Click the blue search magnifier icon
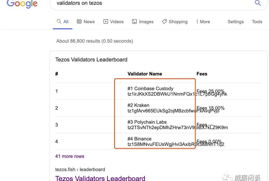 pyautogui.click(x=258, y=3)
